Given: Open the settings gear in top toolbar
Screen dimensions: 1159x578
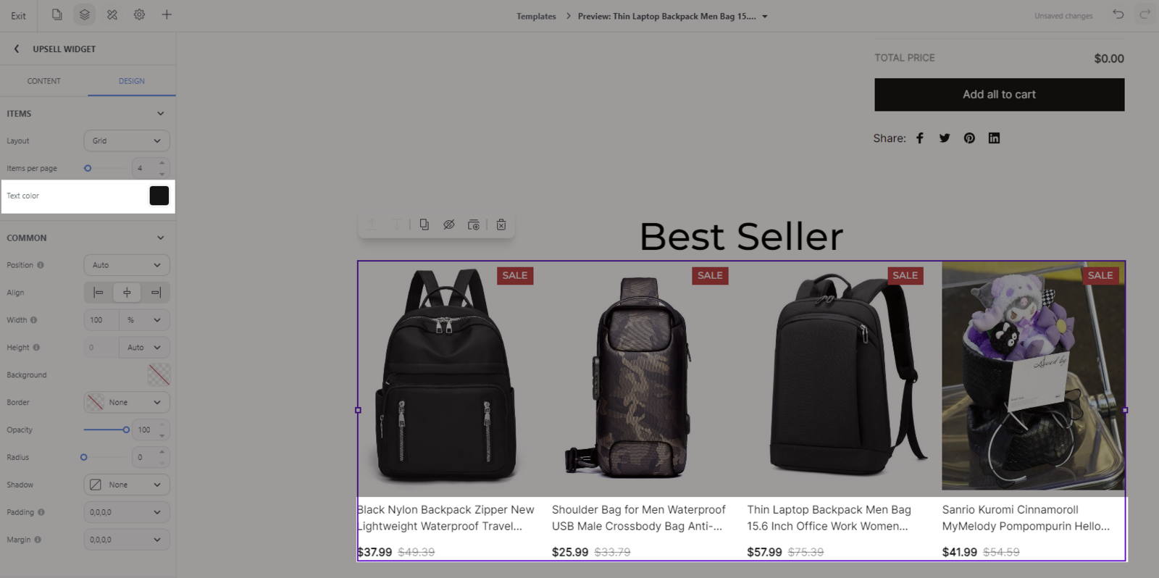Looking at the screenshot, I should [139, 14].
